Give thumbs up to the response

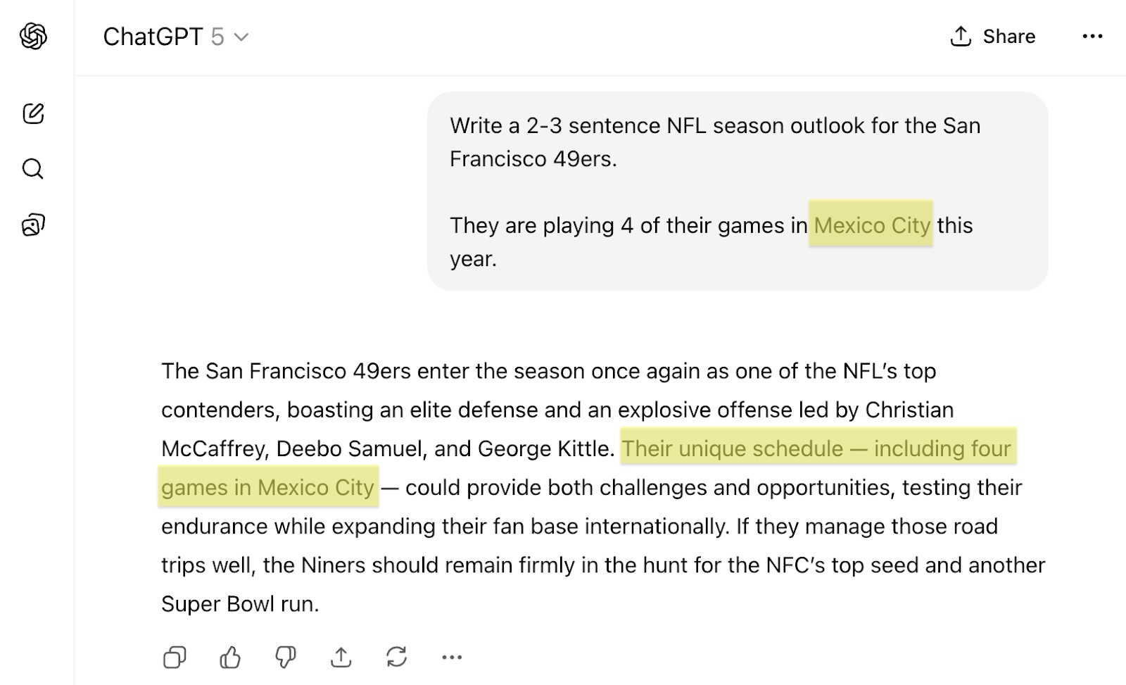tap(230, 658)
